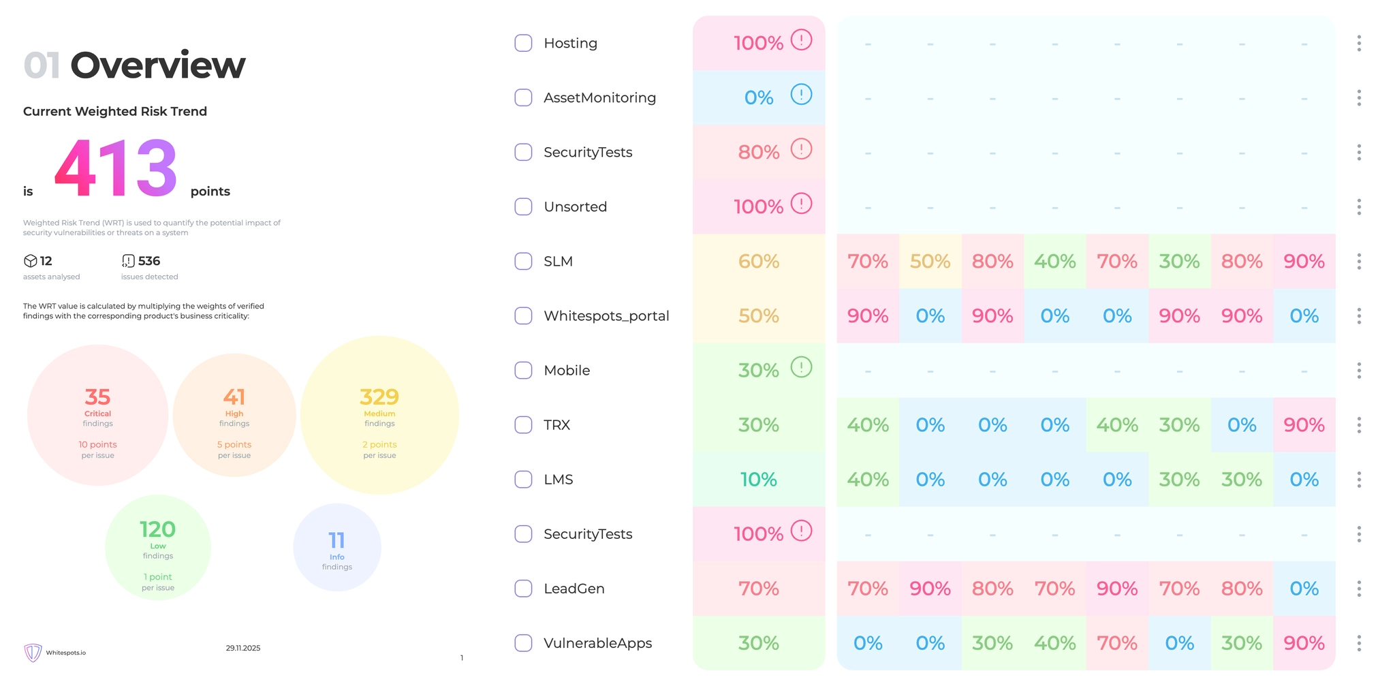The height and width of the screenshot is (686, 1395).
Task: Open the three-dot menu on the SLM row
Action: (x=1359, y=261)
